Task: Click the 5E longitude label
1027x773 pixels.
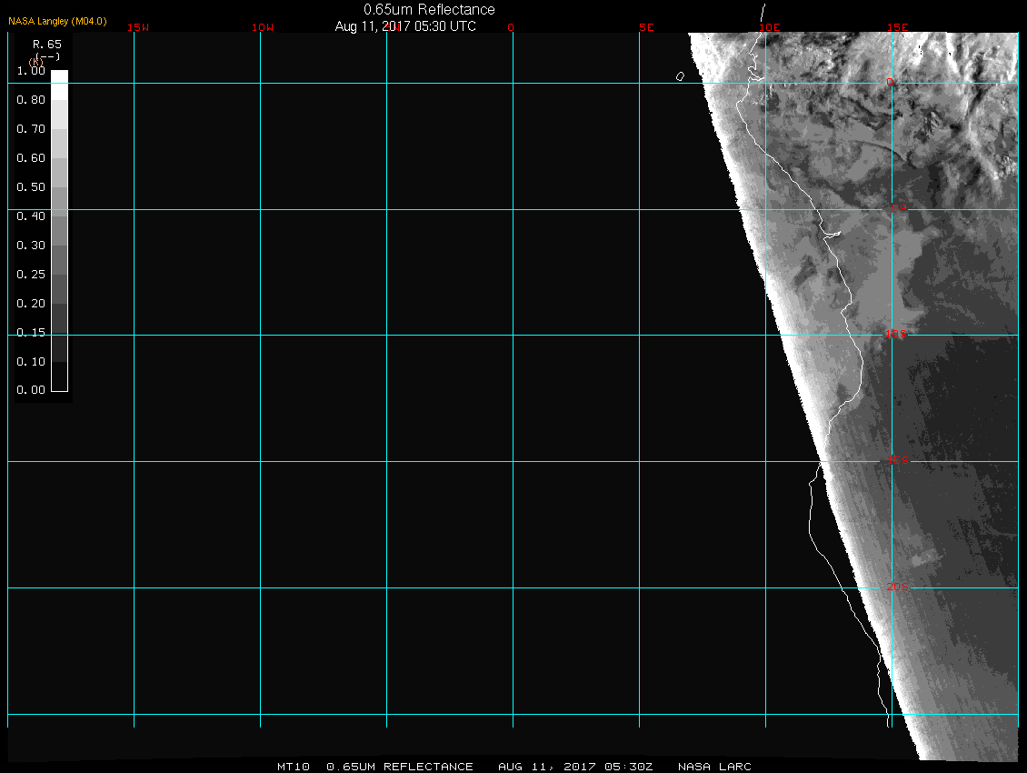Action: coord(646,27)
